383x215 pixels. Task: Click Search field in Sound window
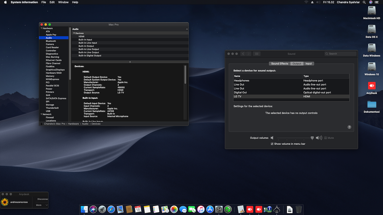pos(340,54)
